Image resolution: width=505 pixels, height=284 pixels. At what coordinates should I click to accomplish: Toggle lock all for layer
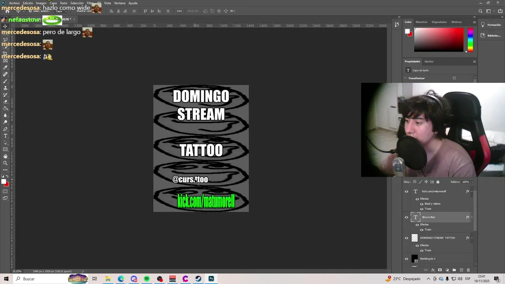point(438,182)
